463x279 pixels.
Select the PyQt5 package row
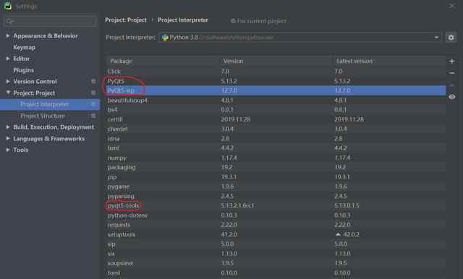[276, 81]
